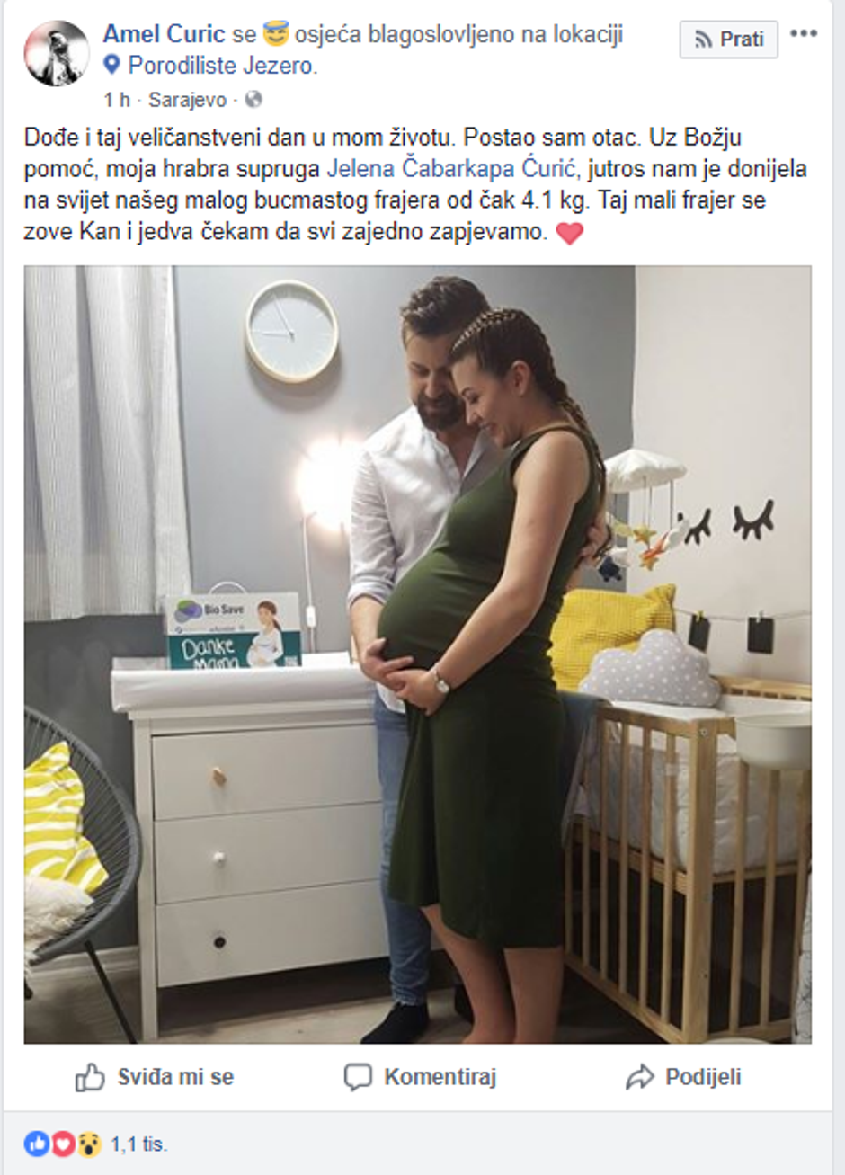The width and height of the screenshot is (845, 1175).
Task: Open Amel Curic's profile picture
Action: [x=57, y=53]
